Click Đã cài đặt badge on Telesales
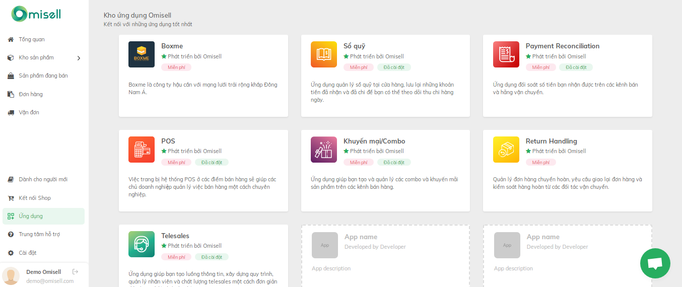The image size is (682, 287). coord(212,257)
